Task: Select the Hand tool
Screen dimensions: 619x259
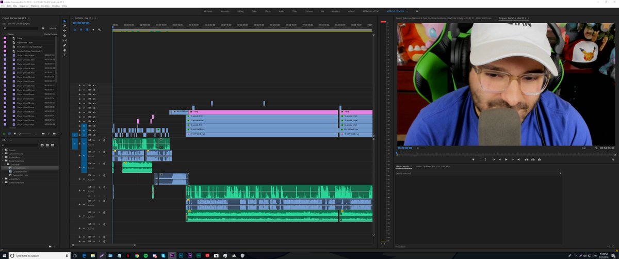Action: (x=64, y=50)
